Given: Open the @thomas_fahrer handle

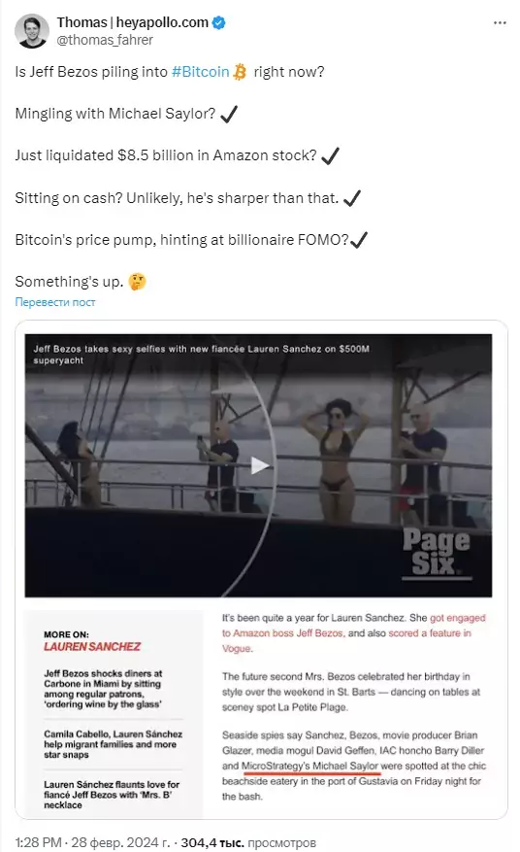Looking at the screenshot, I should pyautogui.click(x=105, y=40).
